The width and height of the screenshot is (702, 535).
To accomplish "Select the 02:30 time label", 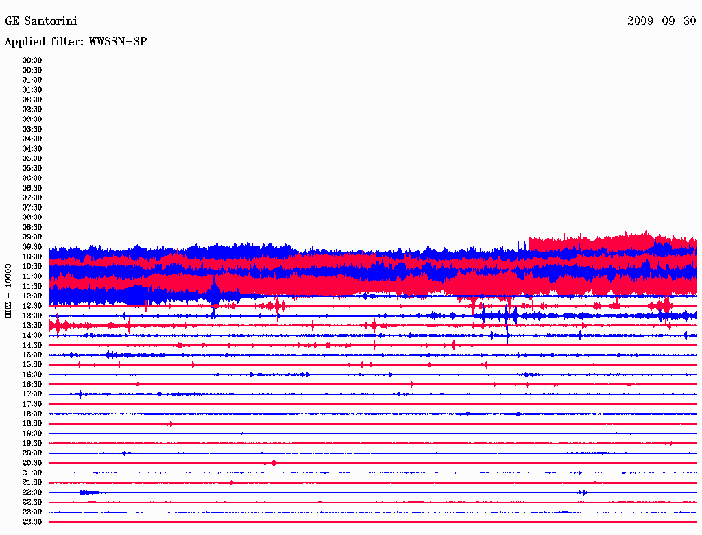I will coord(32,110).
